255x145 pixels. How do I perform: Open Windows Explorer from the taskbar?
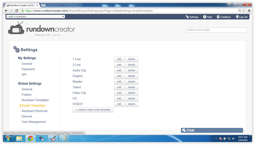(x=19, y=139)
